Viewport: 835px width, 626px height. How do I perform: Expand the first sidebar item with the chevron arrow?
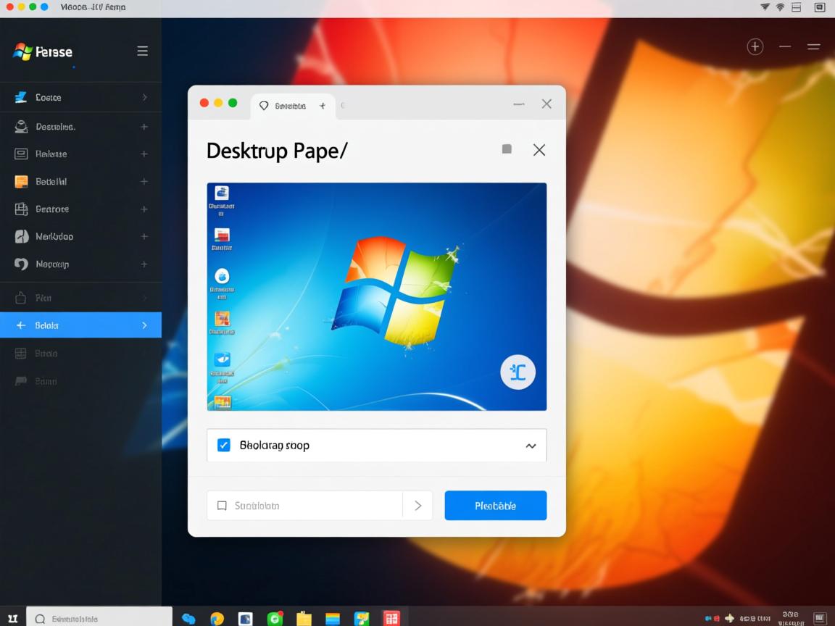point(144,97)
